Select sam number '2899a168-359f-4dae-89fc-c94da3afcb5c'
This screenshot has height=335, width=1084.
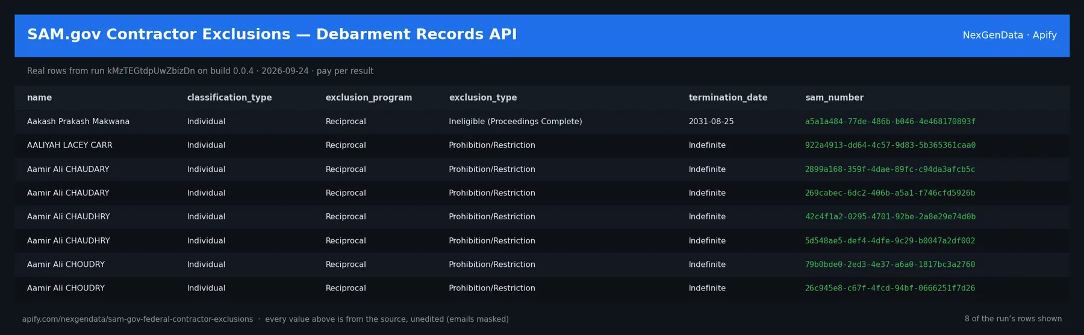(x=890, y=169)
